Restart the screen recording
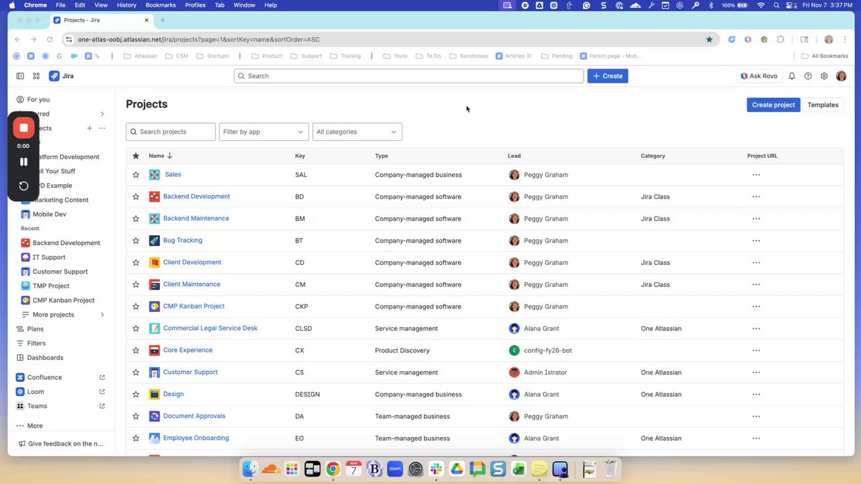The image size is (861, 484). 24,186
